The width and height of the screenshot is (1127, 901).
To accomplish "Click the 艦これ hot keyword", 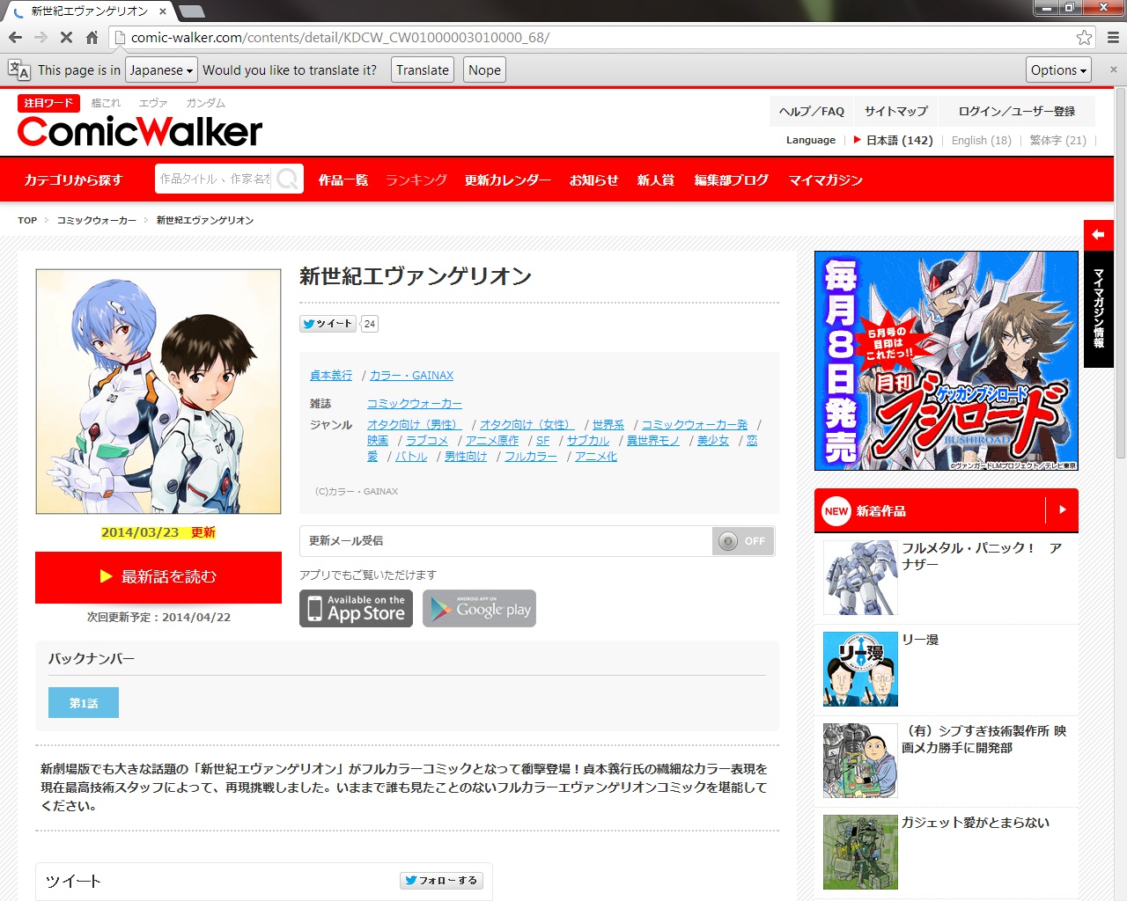I will tap(106, 103).
